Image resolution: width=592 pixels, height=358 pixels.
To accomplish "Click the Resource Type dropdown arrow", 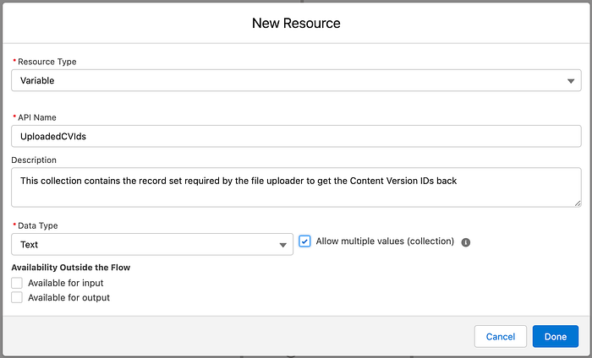I will (x=572, y=81).
